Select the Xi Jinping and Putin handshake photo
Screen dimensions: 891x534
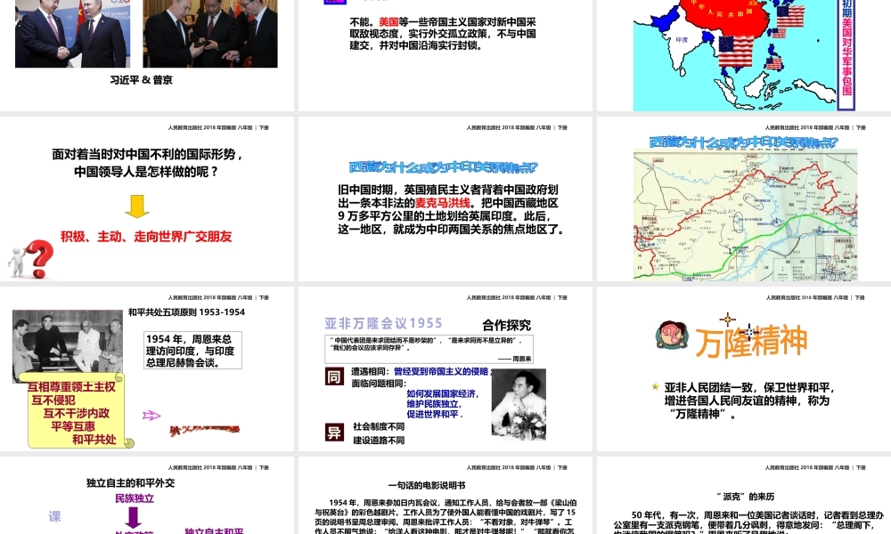coord(73,34)
